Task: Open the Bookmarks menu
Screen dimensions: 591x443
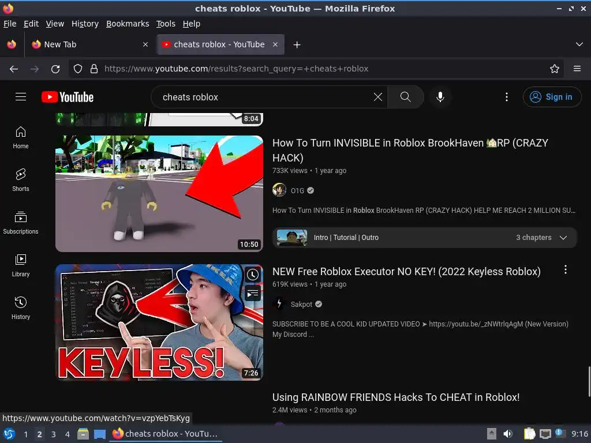Action: coord(128,24)
